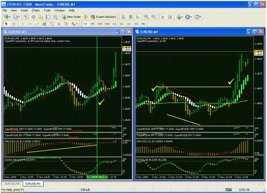Select the cursor arrow tool
Viewport: 267px width, 193px height.
[x=6, y=24]
